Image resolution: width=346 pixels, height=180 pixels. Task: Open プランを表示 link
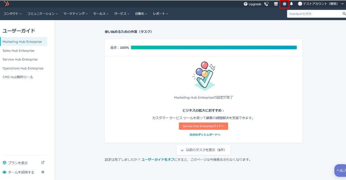[x=18, y=163]
